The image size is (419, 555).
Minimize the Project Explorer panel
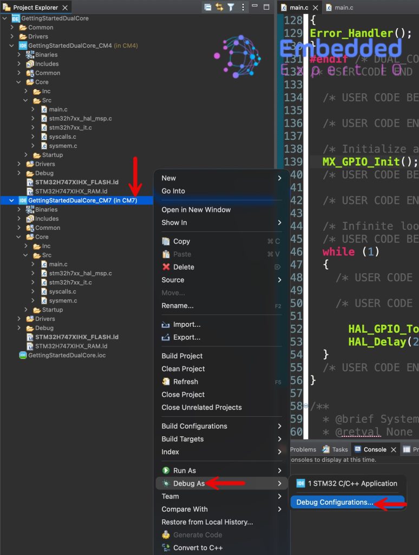[x=254, y=7]
